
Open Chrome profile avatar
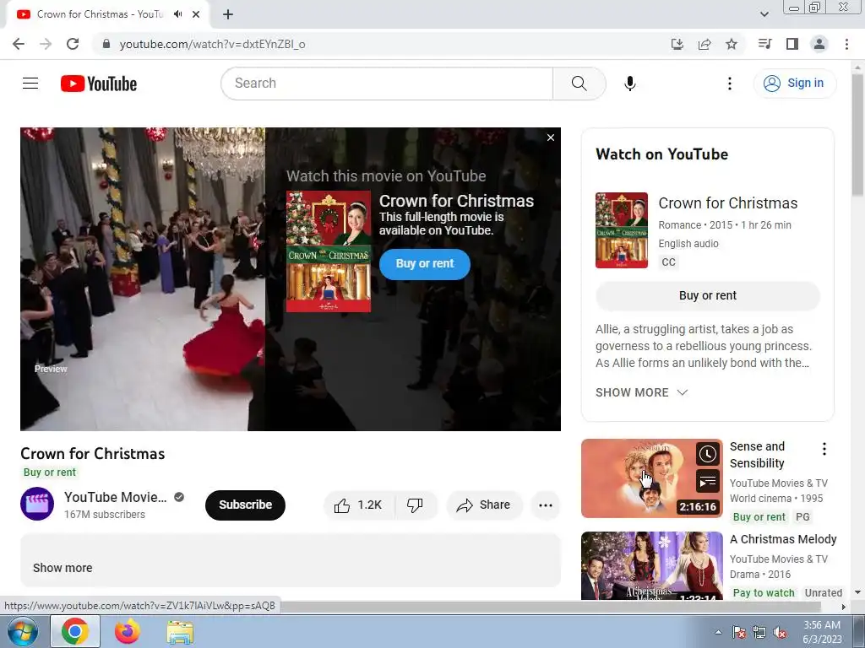(x=819, y=44)
